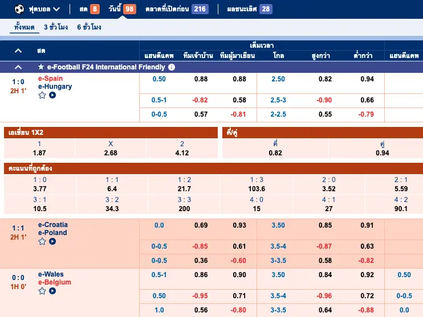Choose correct score 3:2 at 34.3
This screenshot has height=317, width=423.
coord(112,204)
